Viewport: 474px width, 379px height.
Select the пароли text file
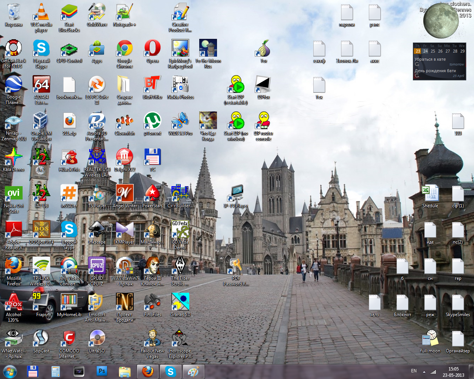point(347,15)
